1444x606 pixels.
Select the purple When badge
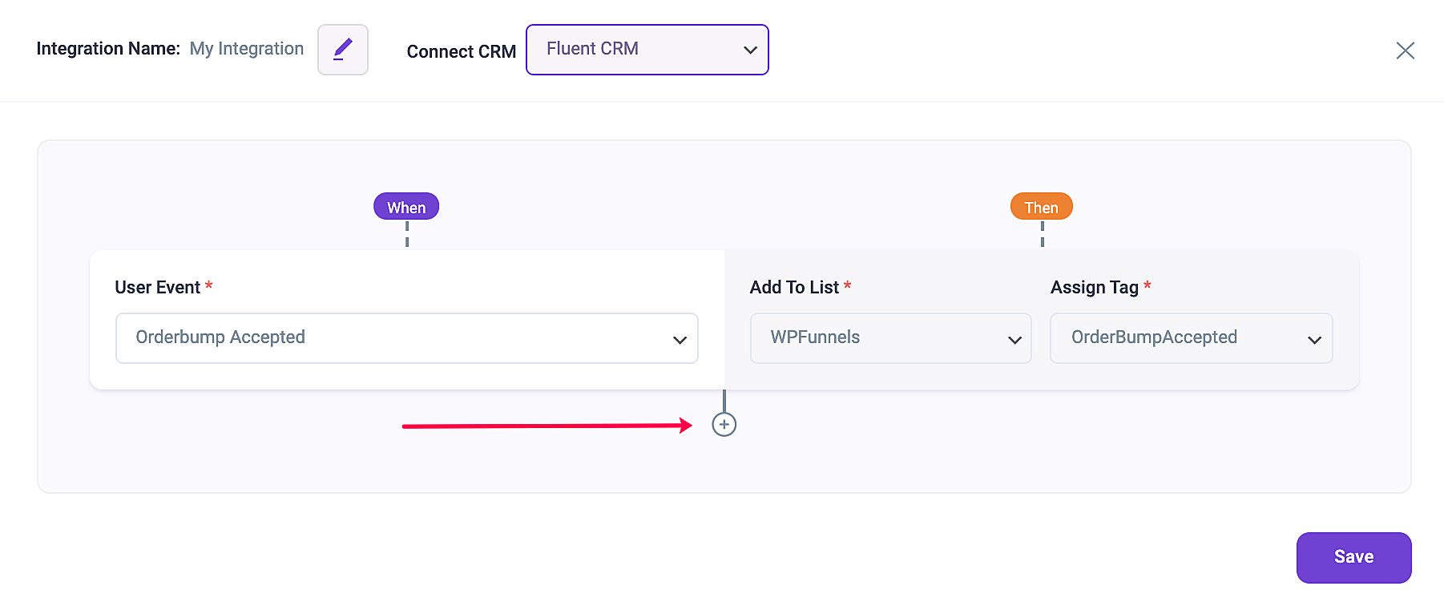[x=406, y=207]
